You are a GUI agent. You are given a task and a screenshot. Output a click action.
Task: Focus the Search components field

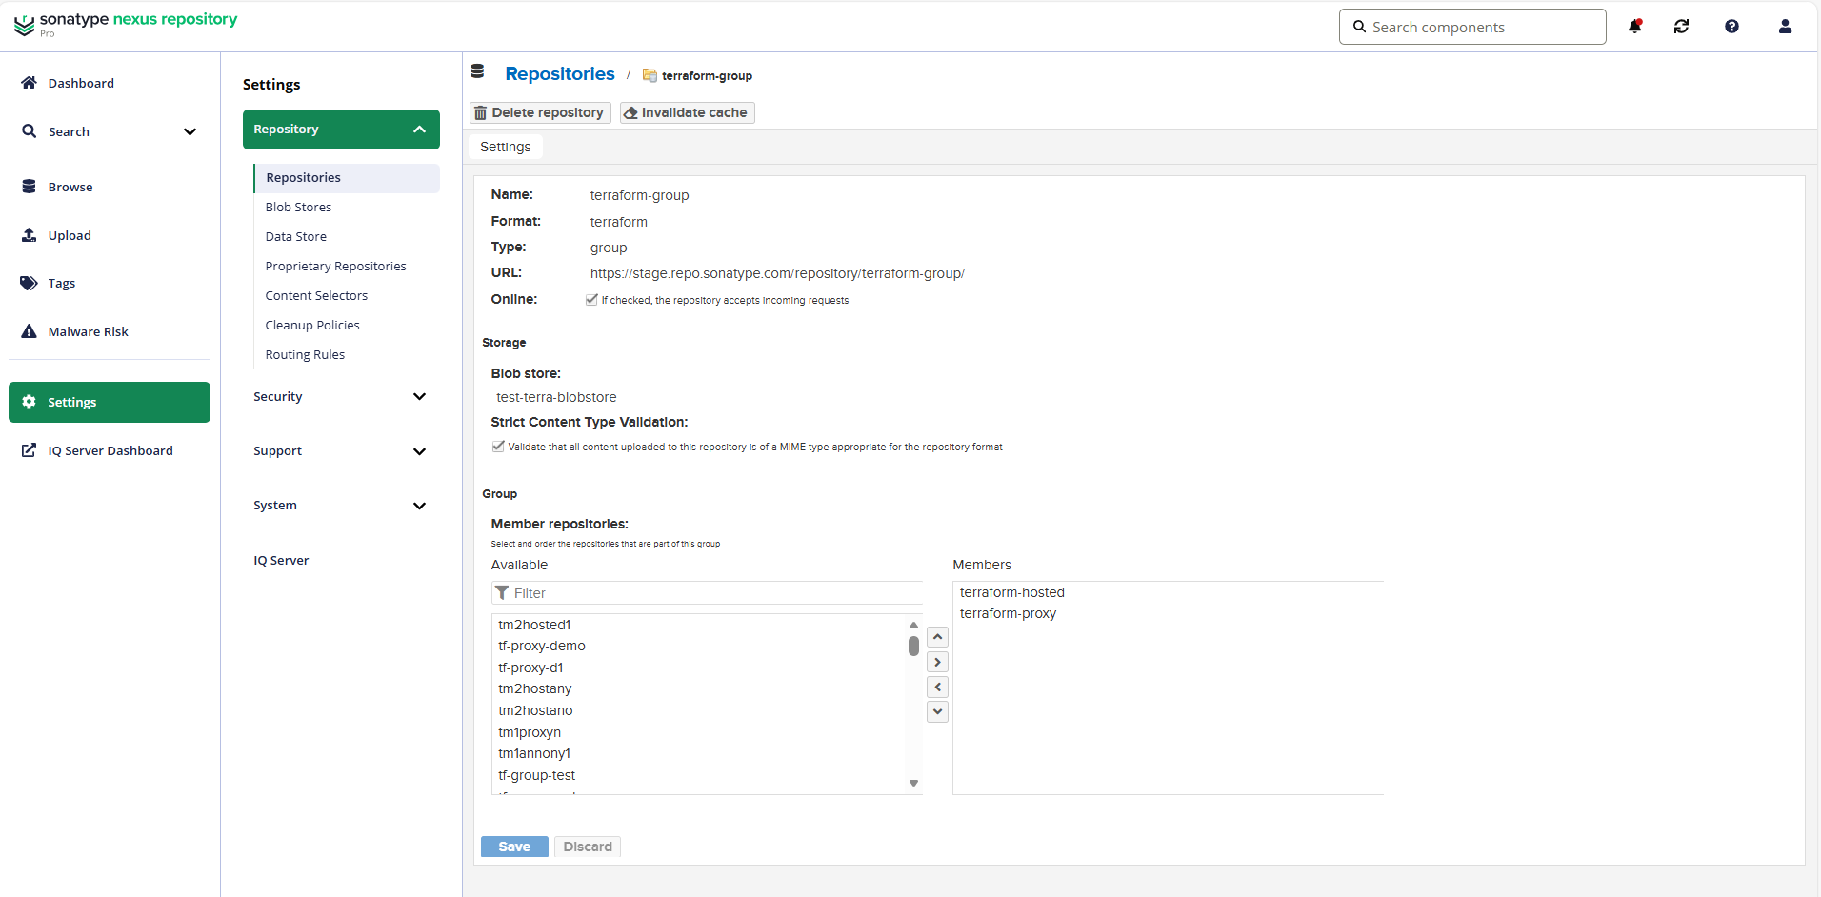coord(1472,27)
